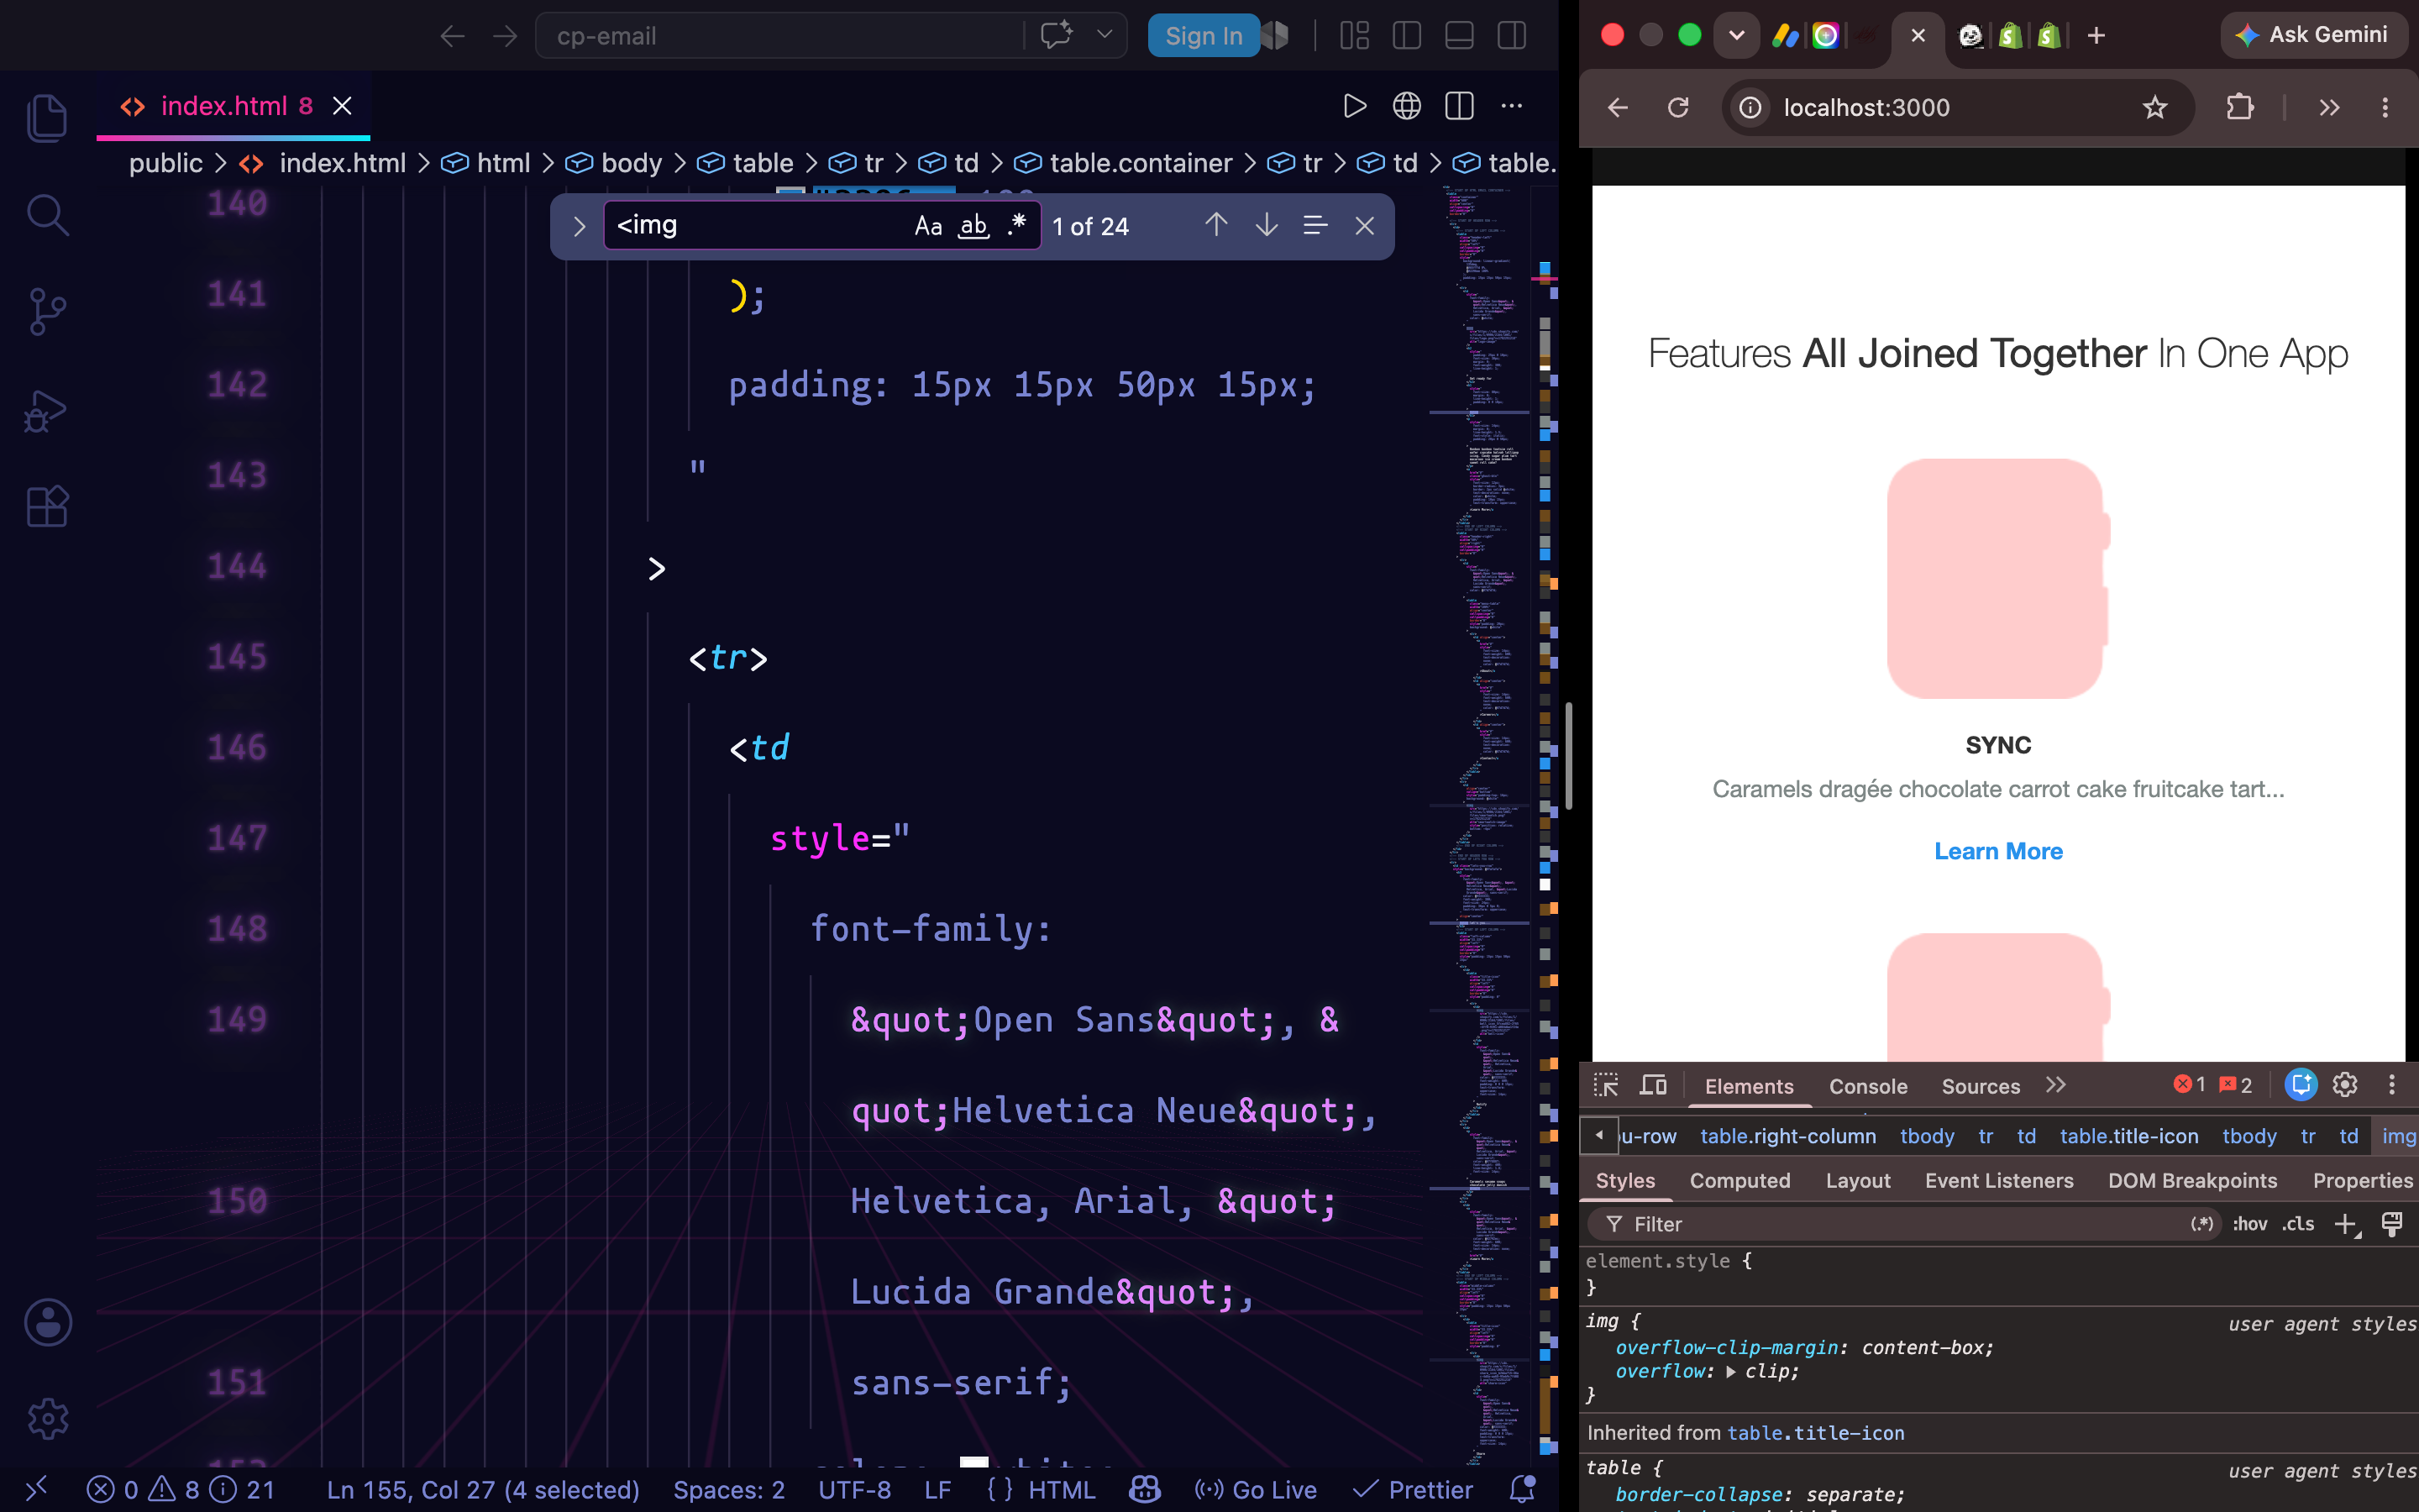
Task: Click the table.title-icon link in Inherited from
Action: tap(1815, 1433)
